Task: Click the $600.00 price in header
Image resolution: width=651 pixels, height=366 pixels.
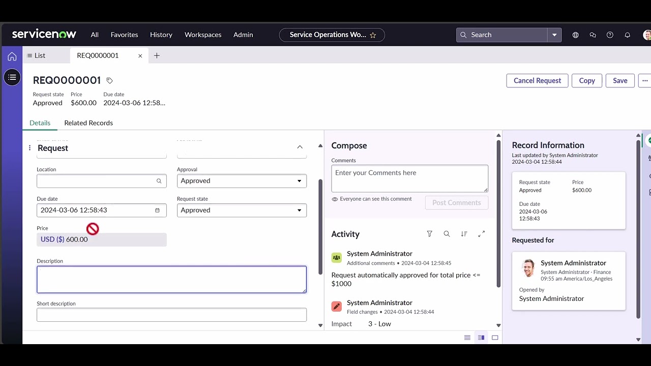Action: (83, 103)
